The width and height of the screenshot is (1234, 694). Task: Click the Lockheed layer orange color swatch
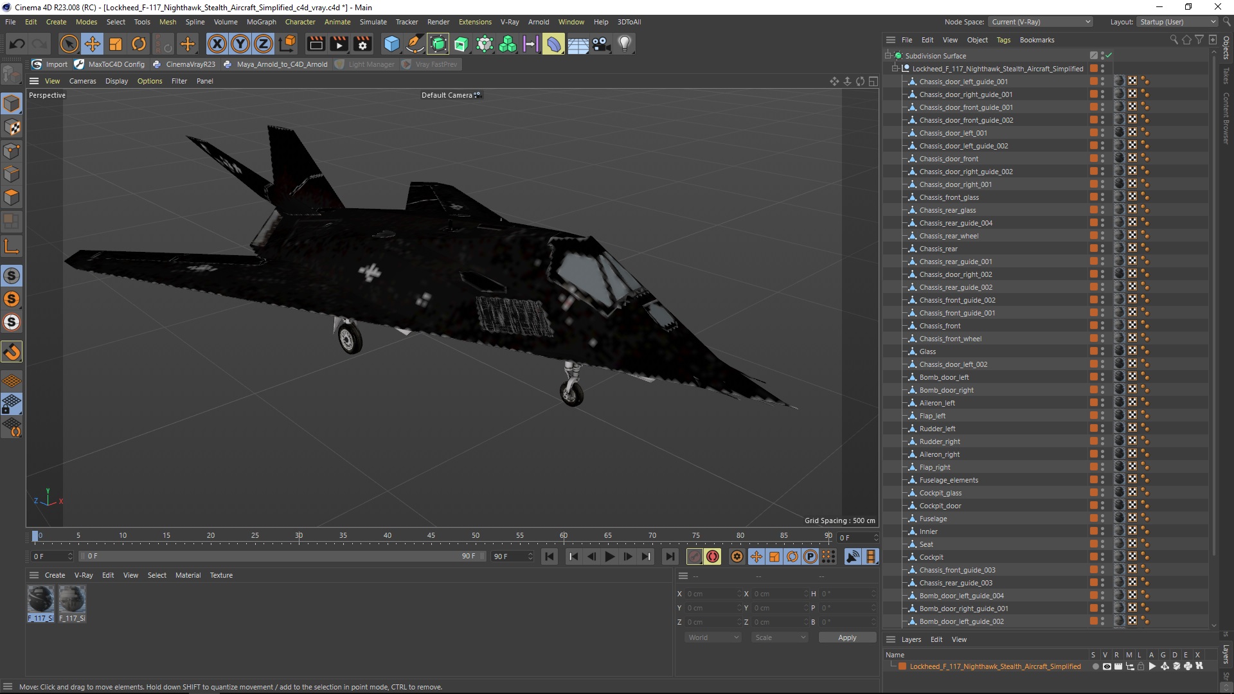pyautogui.click(x=902, y=666)
